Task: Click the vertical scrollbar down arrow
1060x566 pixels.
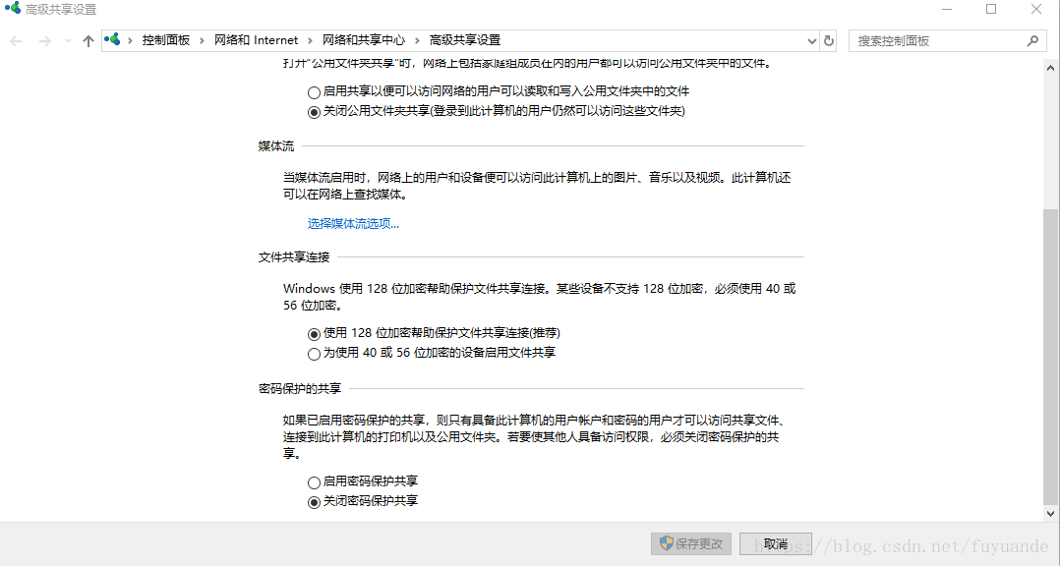Action: [1052, 515]
